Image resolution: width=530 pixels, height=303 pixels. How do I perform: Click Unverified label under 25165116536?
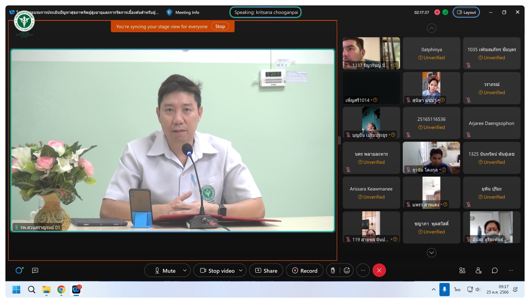pos(431,127)
